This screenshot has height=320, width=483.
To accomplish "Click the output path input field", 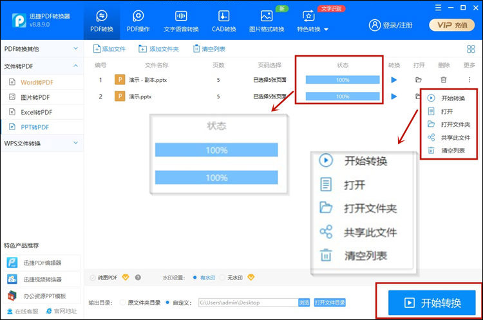I will tap(249, 303).
